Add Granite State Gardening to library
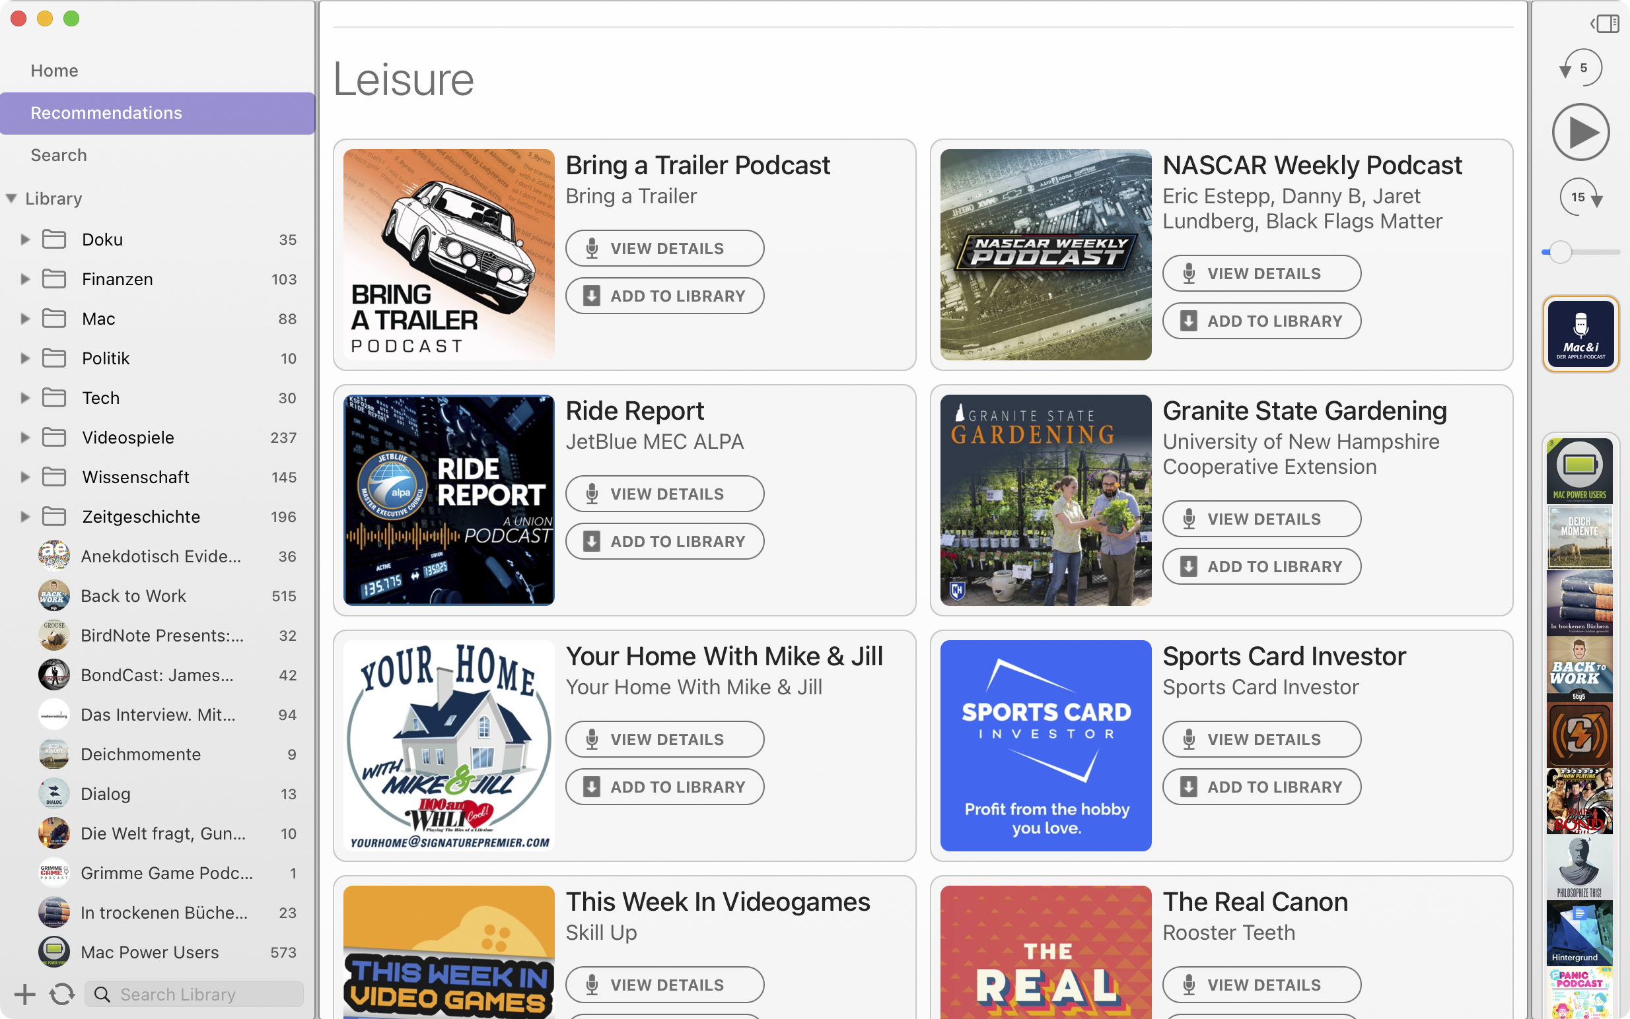 [x=1260, y=567]
